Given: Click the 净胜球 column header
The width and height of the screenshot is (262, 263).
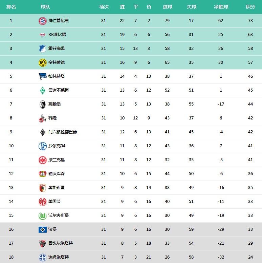Looking at the screenshot, I should pos(221,7).
